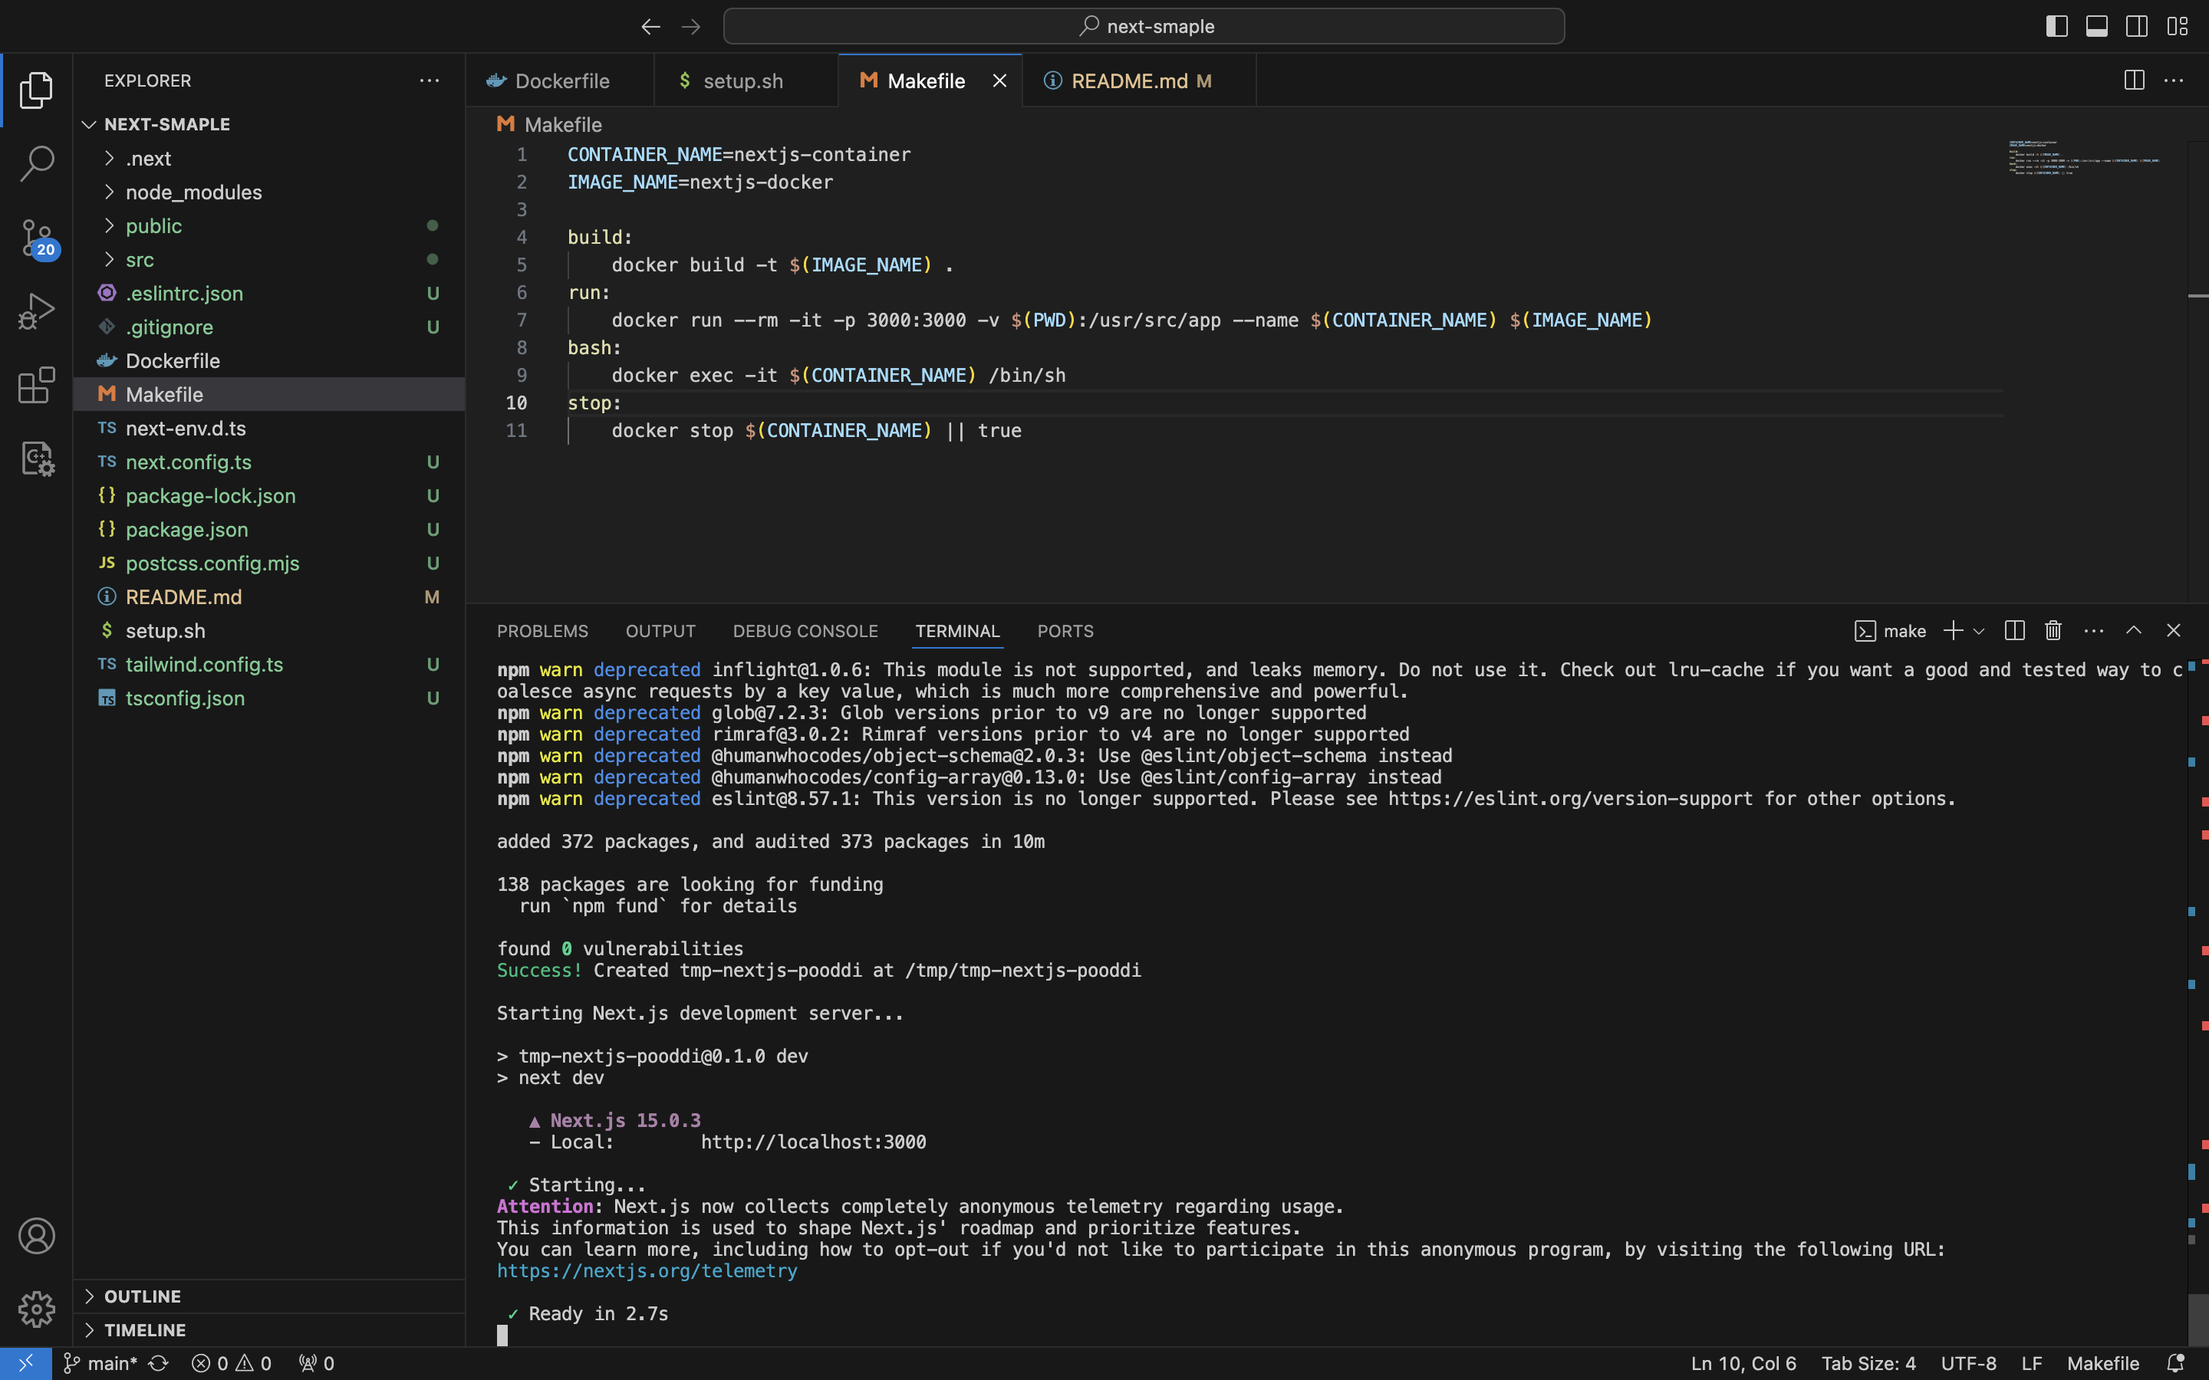Expand the OUTLINE section
The width and height of the screenshot is (2209, 1380).
click(x=143, y=1296)
